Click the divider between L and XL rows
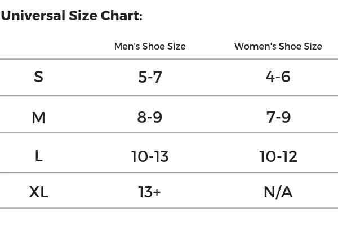This screenshot has width=338, height=225. (x=169, y=172)
